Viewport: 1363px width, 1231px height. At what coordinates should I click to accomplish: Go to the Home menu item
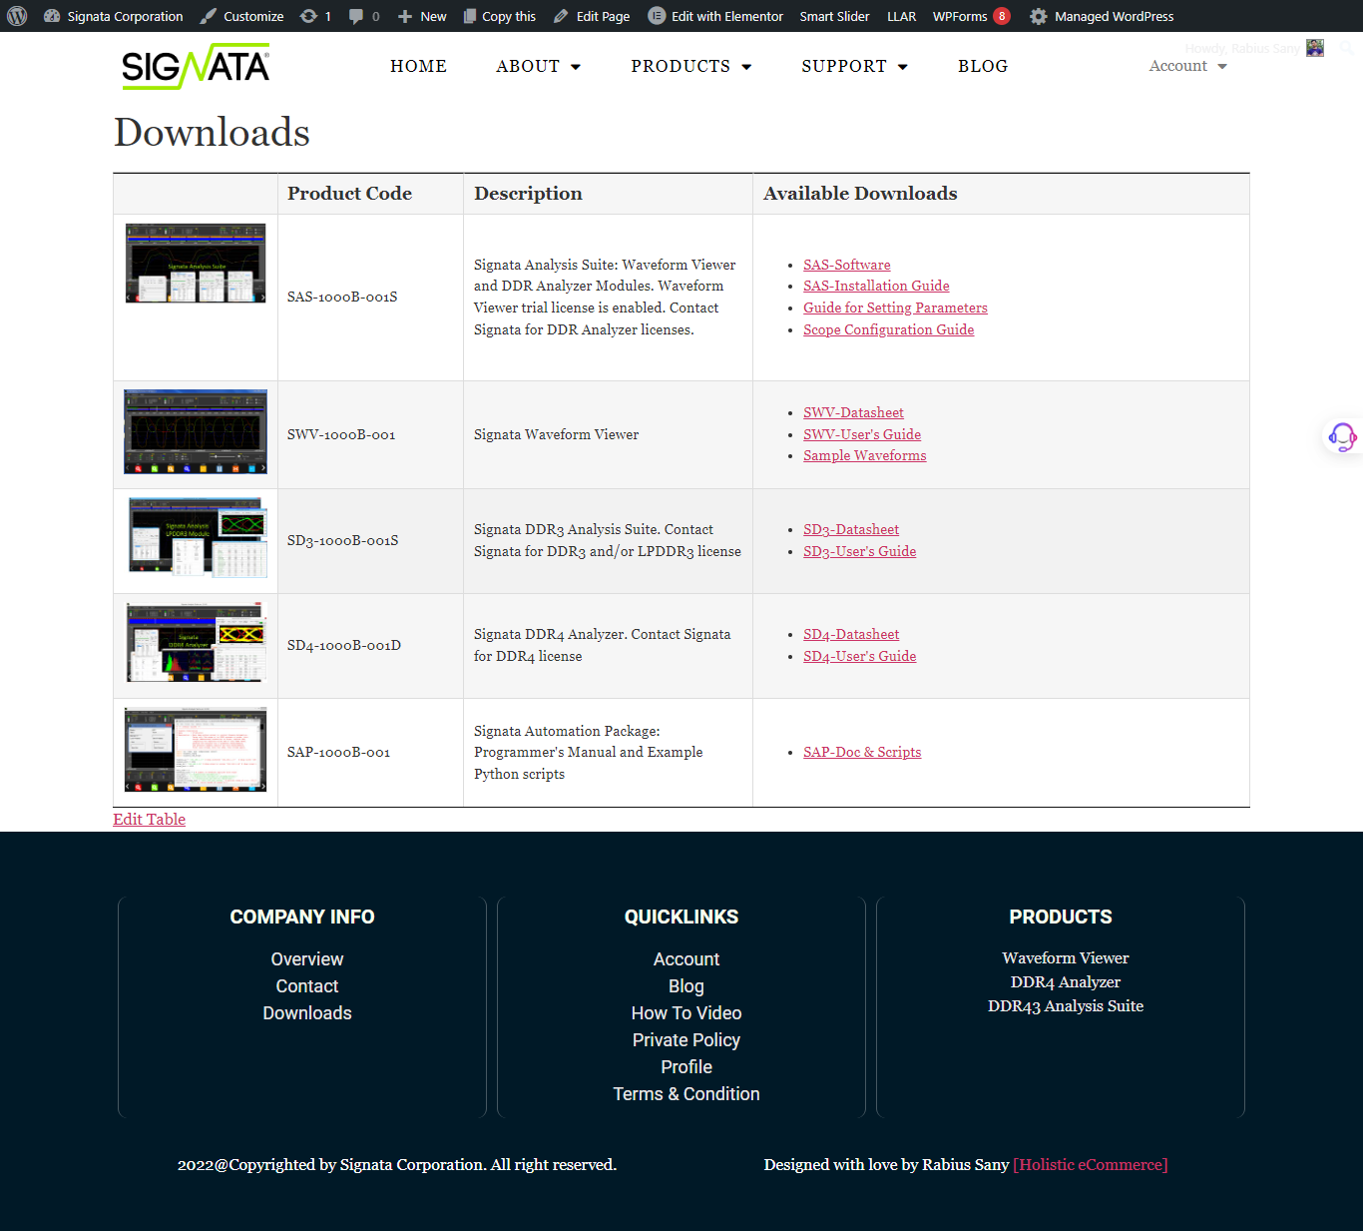tap(418, 66)
